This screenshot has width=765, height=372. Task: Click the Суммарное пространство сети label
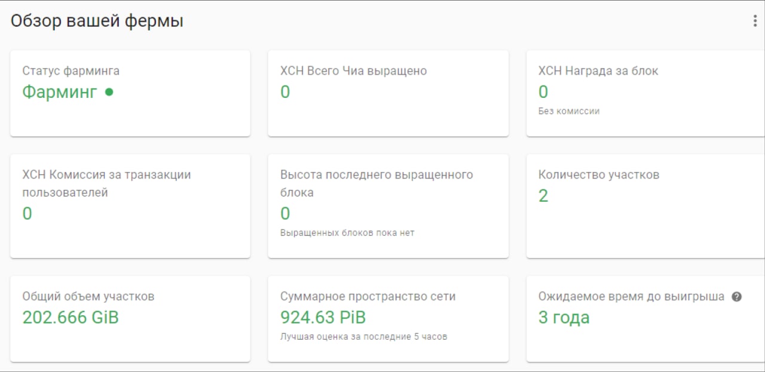click(x=368, y=296)
